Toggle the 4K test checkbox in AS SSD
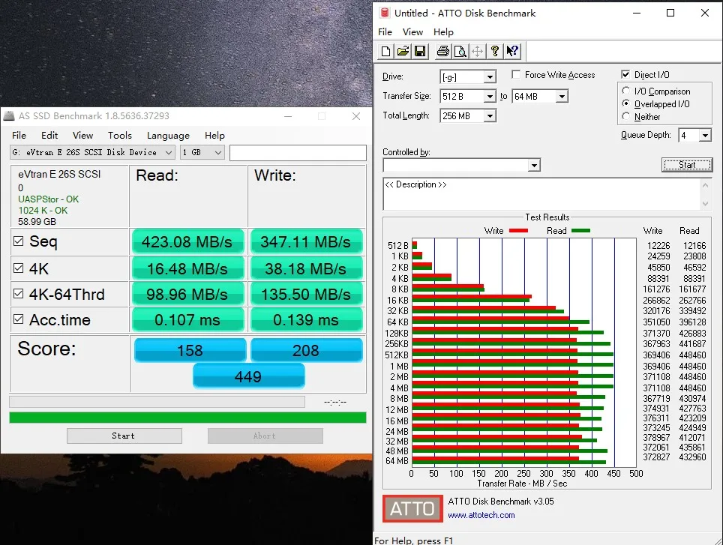Screen dimensions: 723x545 click(19, 268)
